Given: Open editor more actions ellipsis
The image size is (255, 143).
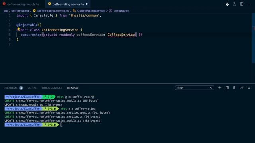Looking at the screenshot, I should (x=249, y=4).
